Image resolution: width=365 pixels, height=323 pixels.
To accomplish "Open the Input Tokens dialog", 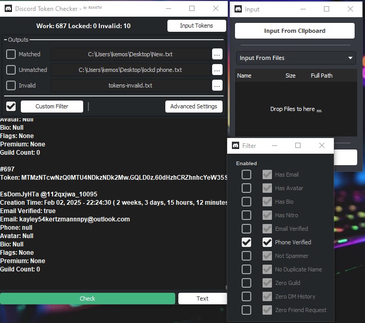I will point(197,26).
